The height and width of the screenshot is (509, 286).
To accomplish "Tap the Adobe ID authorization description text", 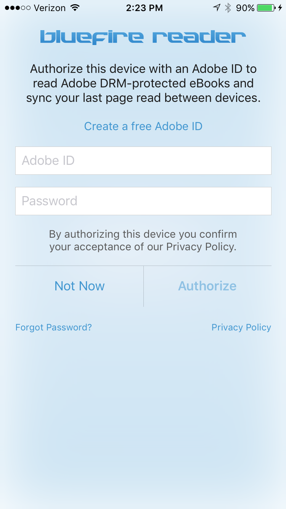I will (143, 84).
